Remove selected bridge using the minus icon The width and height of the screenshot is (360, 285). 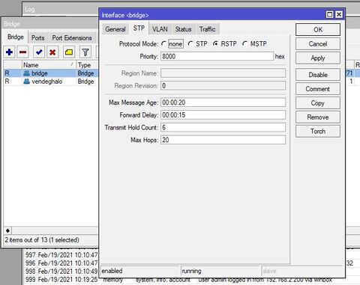click(x=23, y=52)
